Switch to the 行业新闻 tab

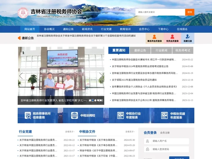[x=161, y=50]
